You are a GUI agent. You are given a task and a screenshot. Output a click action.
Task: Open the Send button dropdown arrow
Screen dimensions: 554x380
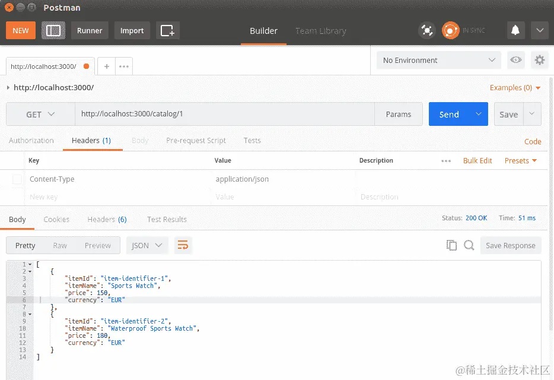479,114
